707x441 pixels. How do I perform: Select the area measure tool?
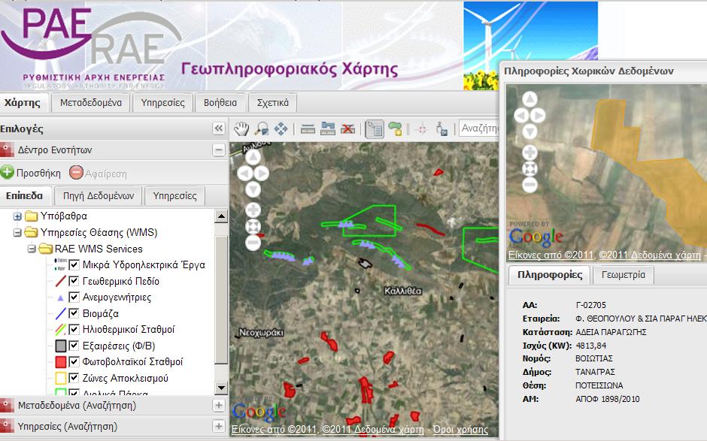[x=327, y=128]
